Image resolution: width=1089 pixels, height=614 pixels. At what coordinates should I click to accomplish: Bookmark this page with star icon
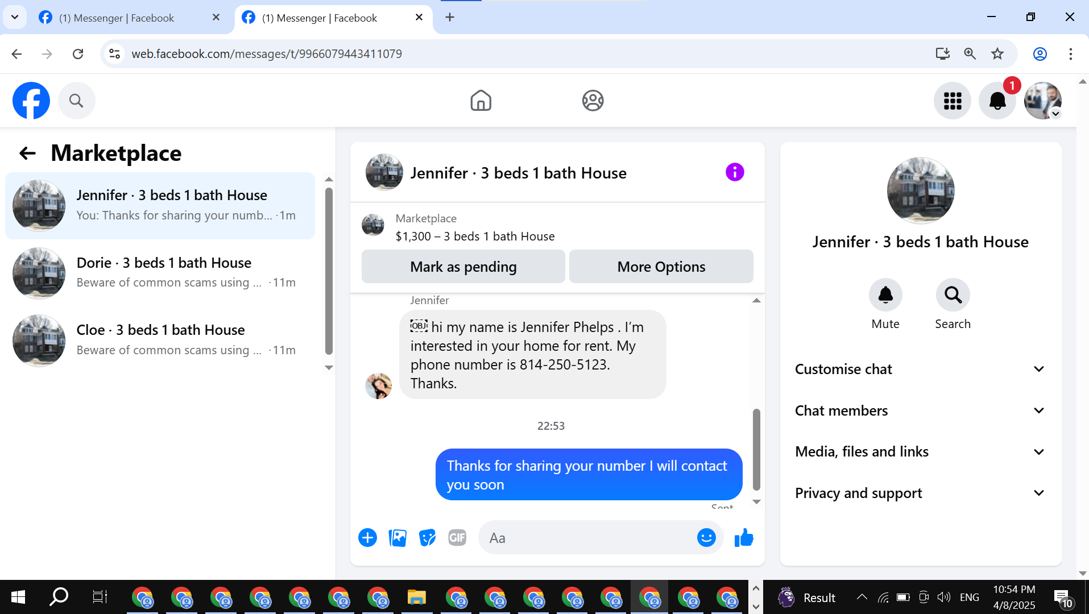click(x=997, y=53)
